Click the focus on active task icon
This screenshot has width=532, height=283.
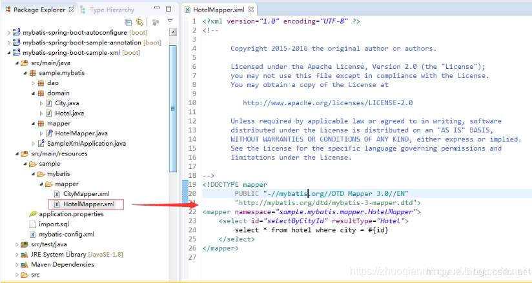[156, 23]
